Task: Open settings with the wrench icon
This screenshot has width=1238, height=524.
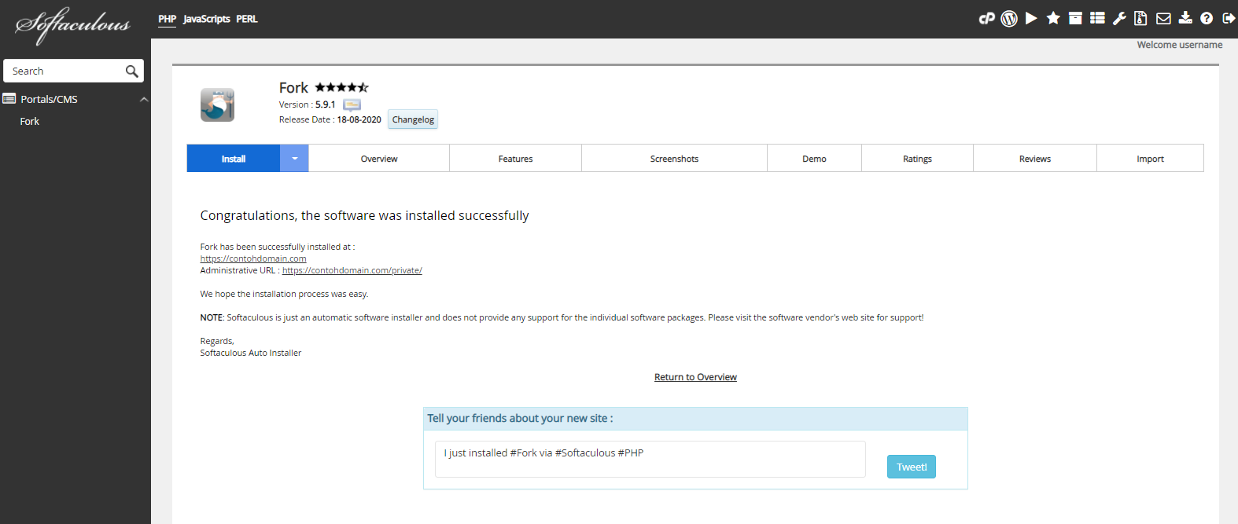Action: tap(1119, 18)
